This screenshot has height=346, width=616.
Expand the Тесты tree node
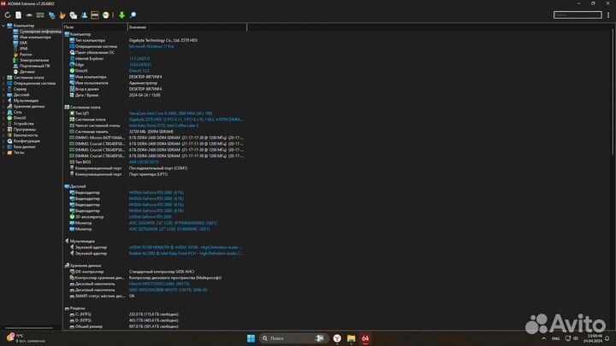pos(3,152)
